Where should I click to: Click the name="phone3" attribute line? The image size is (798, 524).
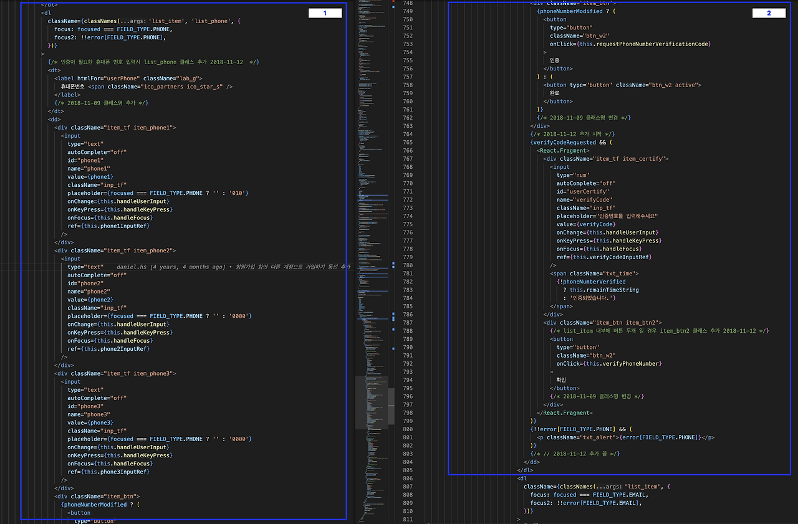pos(89,414)
